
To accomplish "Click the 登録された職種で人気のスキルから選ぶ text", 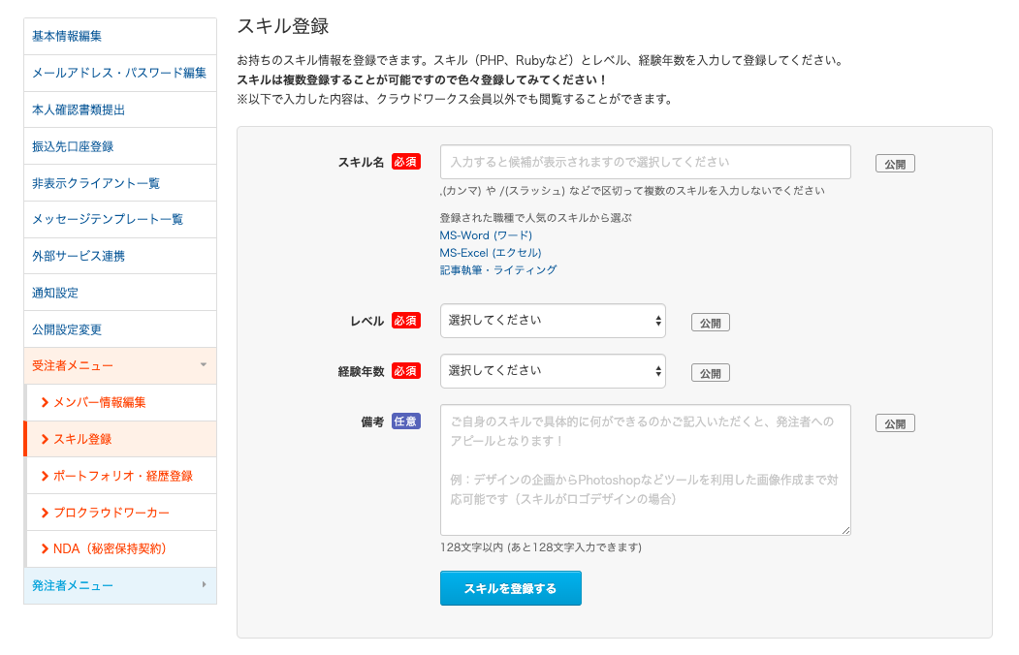I will point(535,217).
